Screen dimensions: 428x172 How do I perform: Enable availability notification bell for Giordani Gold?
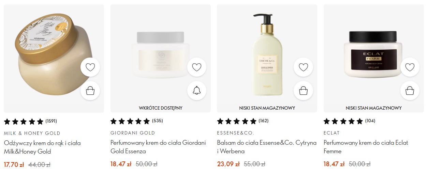[x=197, y=91]
